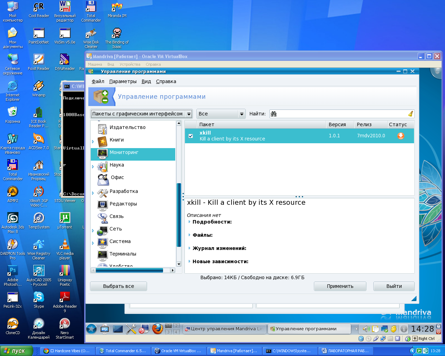Click the Выйти button
This screenshot has height=356, width=445.
[394, 286]
